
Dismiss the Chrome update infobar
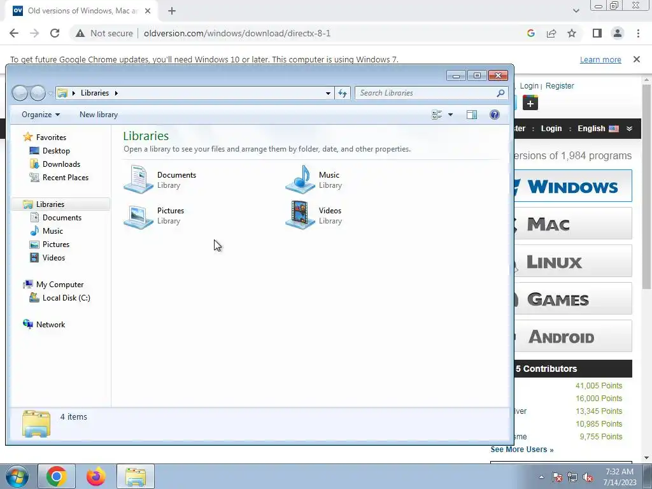pyautogui.click(x=637, y=59)
